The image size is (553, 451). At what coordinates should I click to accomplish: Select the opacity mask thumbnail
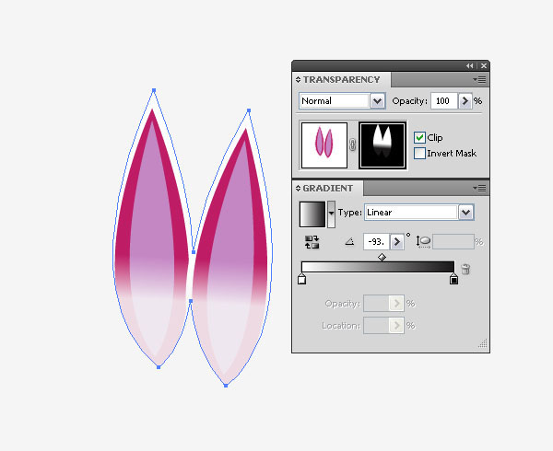[x=382, y=145]
